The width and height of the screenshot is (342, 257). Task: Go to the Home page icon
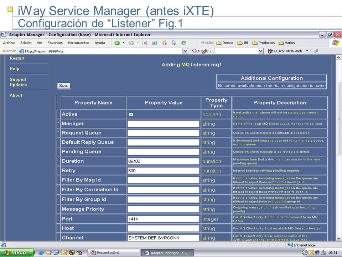(x=165, y=43)
